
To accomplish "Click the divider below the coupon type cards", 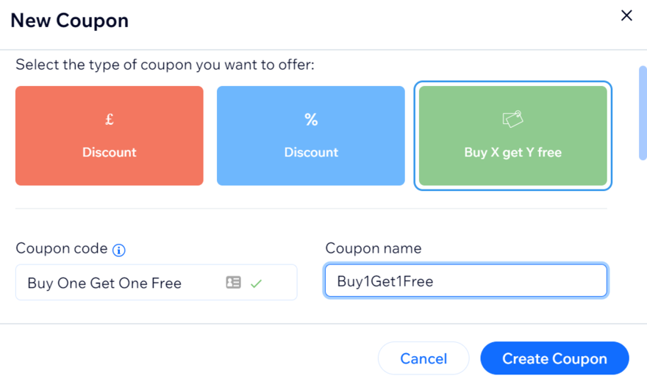I will pyautogui.click(x=311, y=209).
